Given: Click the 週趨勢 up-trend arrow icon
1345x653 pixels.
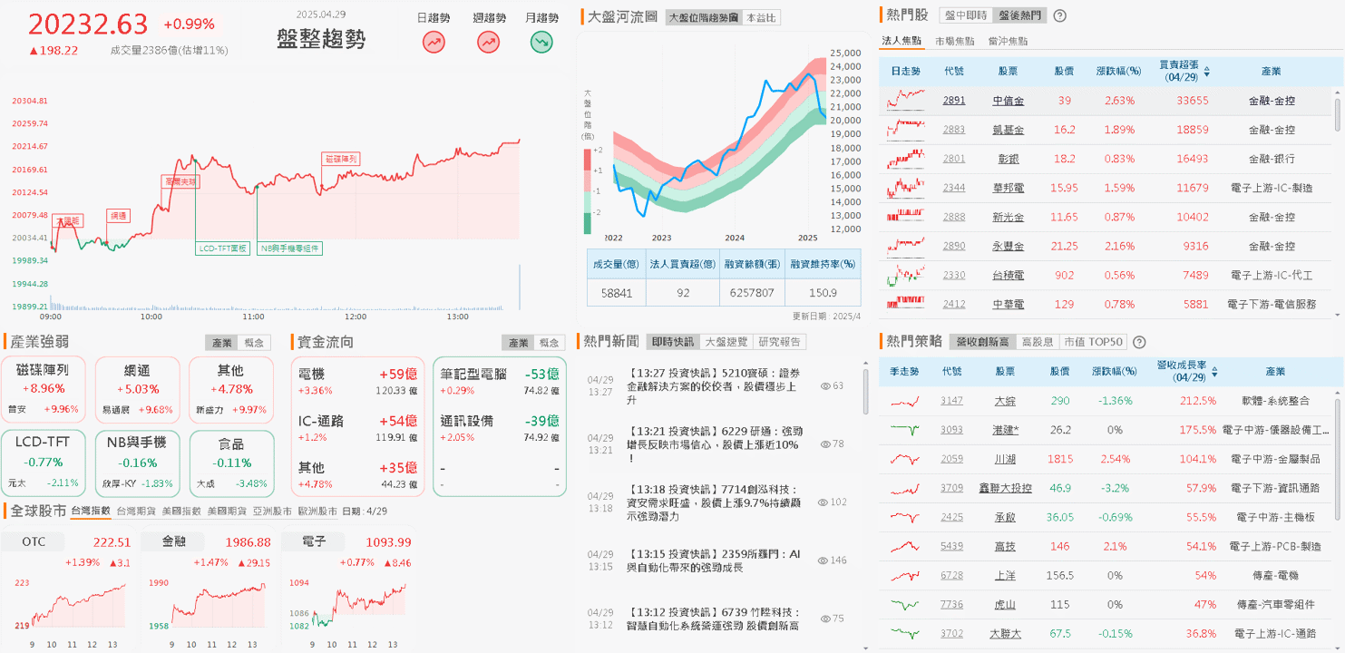Looking at the screenshot, I should click(x=489, y=41).
